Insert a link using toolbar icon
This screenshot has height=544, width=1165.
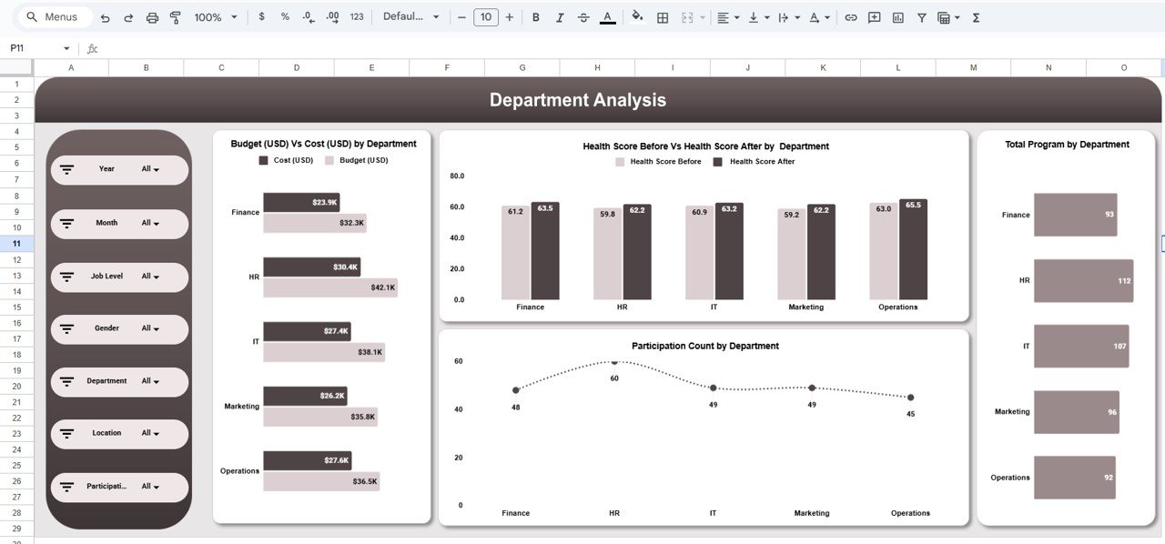(x=851, y=17)
